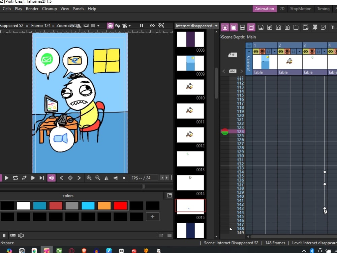The height and width of the screenshot is (253, 337).
Task: Open the Play menu
Action: pos(19,9)
